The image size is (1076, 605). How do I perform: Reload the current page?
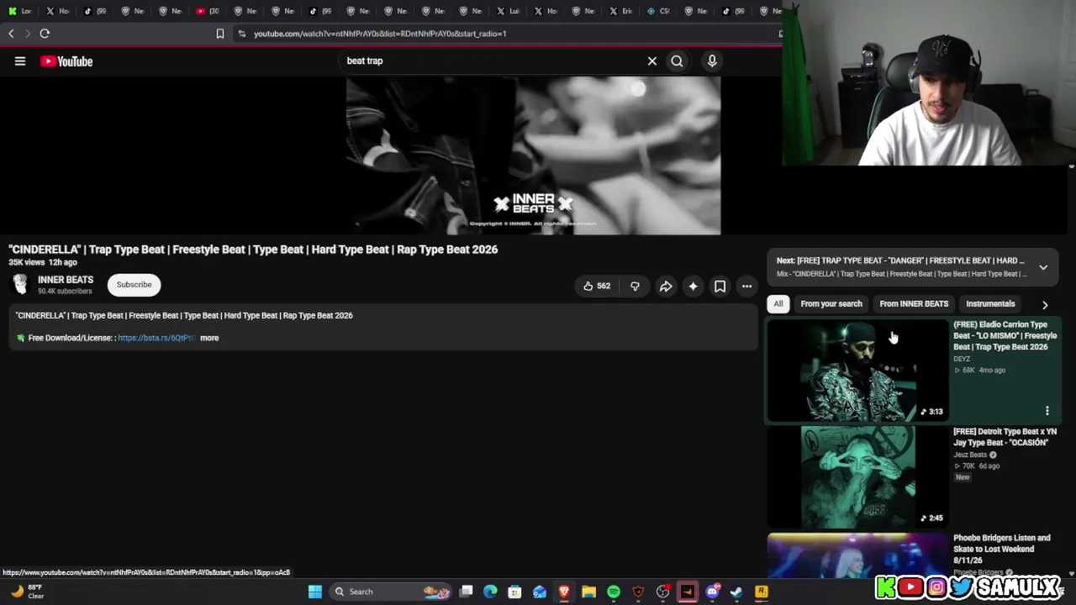[45, 34]
